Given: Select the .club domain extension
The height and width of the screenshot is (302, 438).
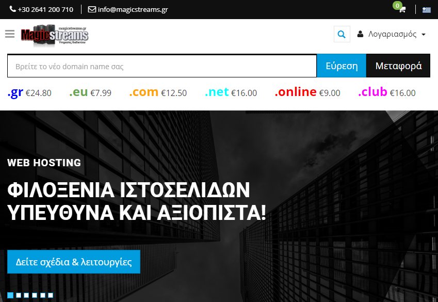Looking at the screenshot, I should tap(372, 92).
